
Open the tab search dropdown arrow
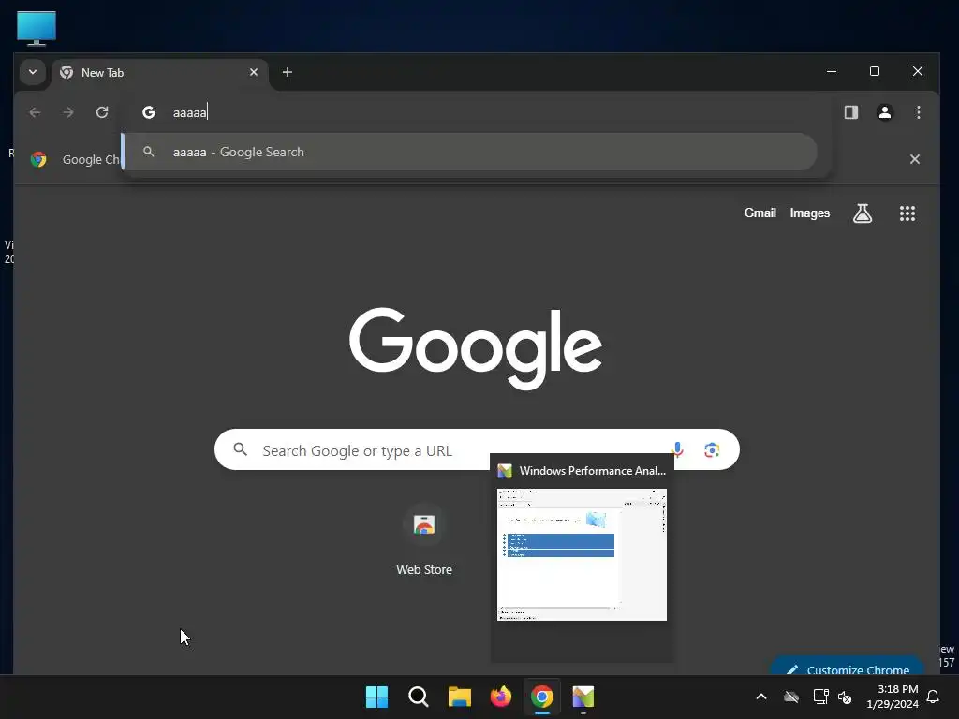(33, 72)
